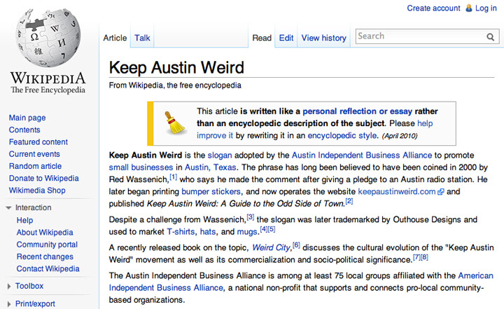Click the 'small businesses' link

(x=141, y=167)
